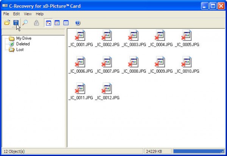Open the File menu
Image resolution: width=227 pixels, height=156 pixels.
[6, 14]
